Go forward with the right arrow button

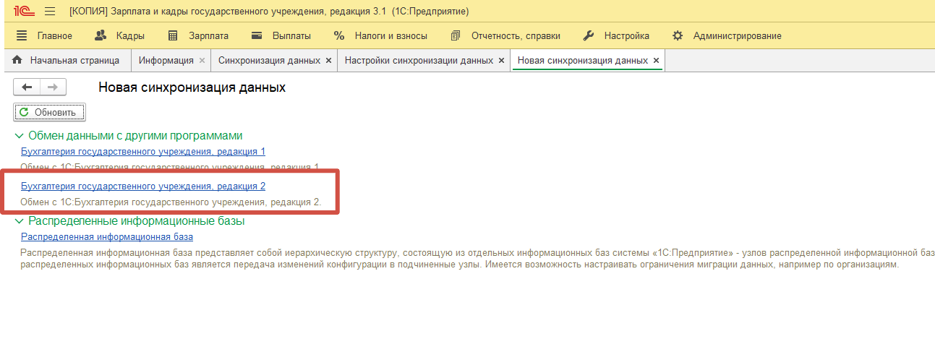[53, 87]
